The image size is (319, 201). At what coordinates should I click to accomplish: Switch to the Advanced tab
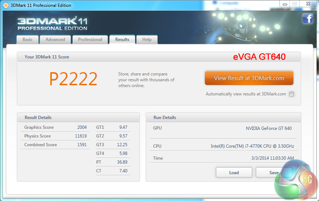(55, 40)
